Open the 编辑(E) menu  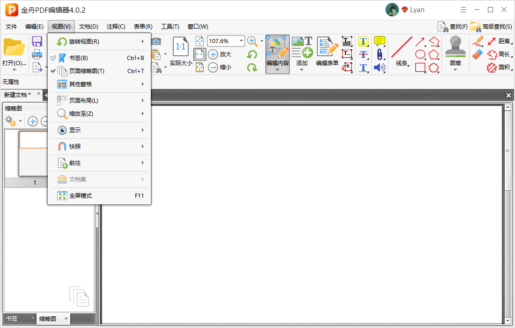point(34,27)
